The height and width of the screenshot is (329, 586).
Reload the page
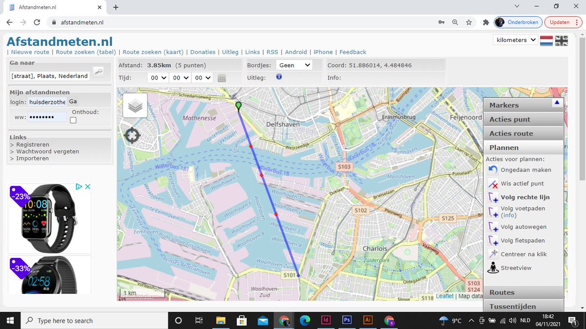tap(37, 22)
